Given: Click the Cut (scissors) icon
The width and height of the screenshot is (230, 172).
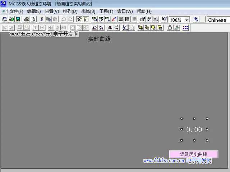Looking at the screenshot, I should pyautogui.click(x=42, y=20).
